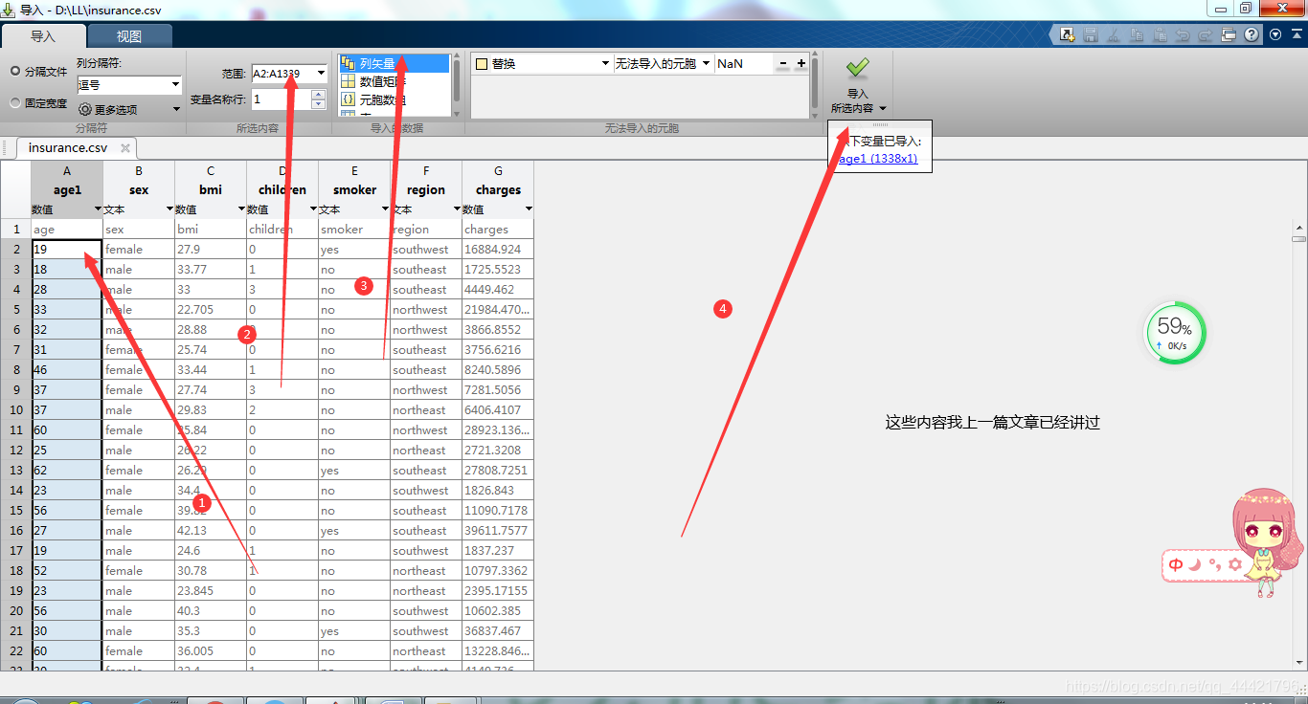Select the 分隔文件 radio button

pos(15,72)
